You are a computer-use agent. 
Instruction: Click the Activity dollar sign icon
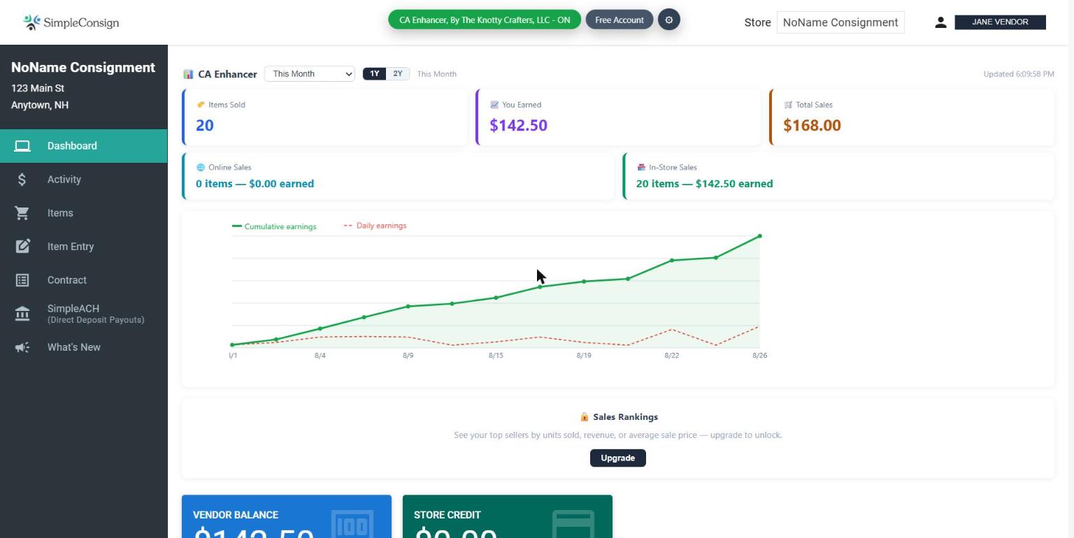coord(22,180)
